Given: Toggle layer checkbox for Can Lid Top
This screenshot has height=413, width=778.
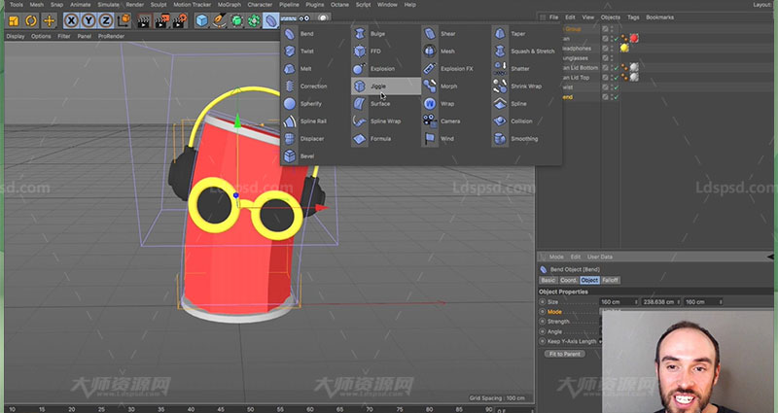Looking at the screenshot, I should coord(605,78).
